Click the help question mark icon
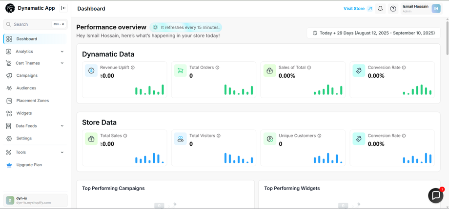Image resolution: width=449 pixels, height=209 pixels. click(393, 9)
